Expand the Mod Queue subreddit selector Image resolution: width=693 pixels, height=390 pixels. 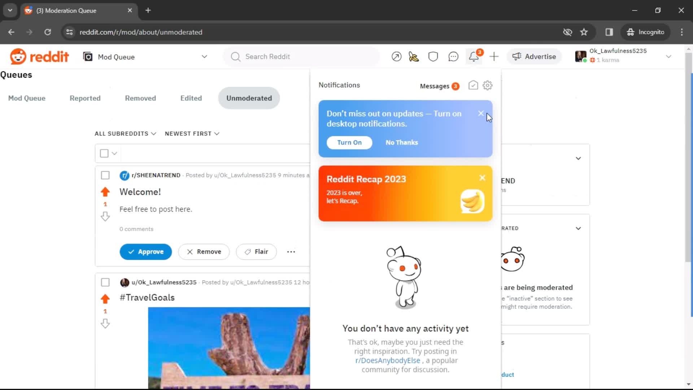coord(204,57)
